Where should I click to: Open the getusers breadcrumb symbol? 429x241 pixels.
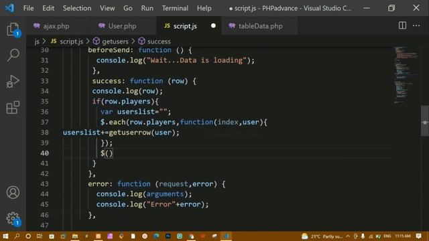(x=110, y=42)
